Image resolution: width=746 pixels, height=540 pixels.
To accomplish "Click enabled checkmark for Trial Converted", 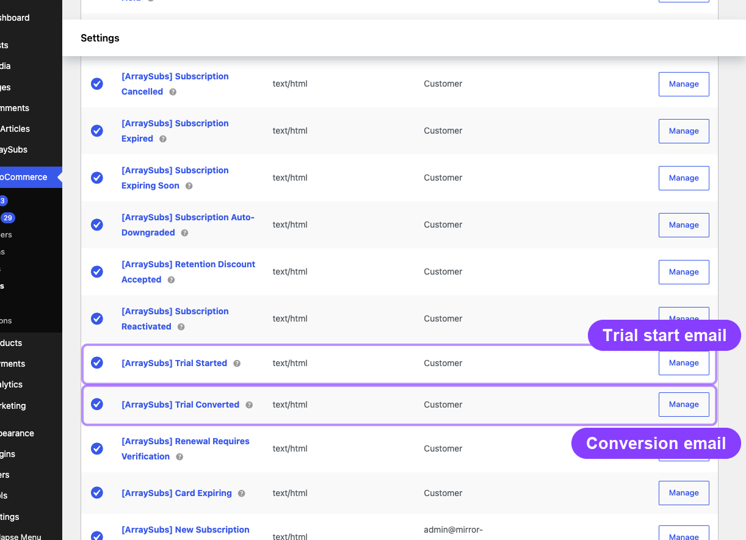I will coord(97,404).
